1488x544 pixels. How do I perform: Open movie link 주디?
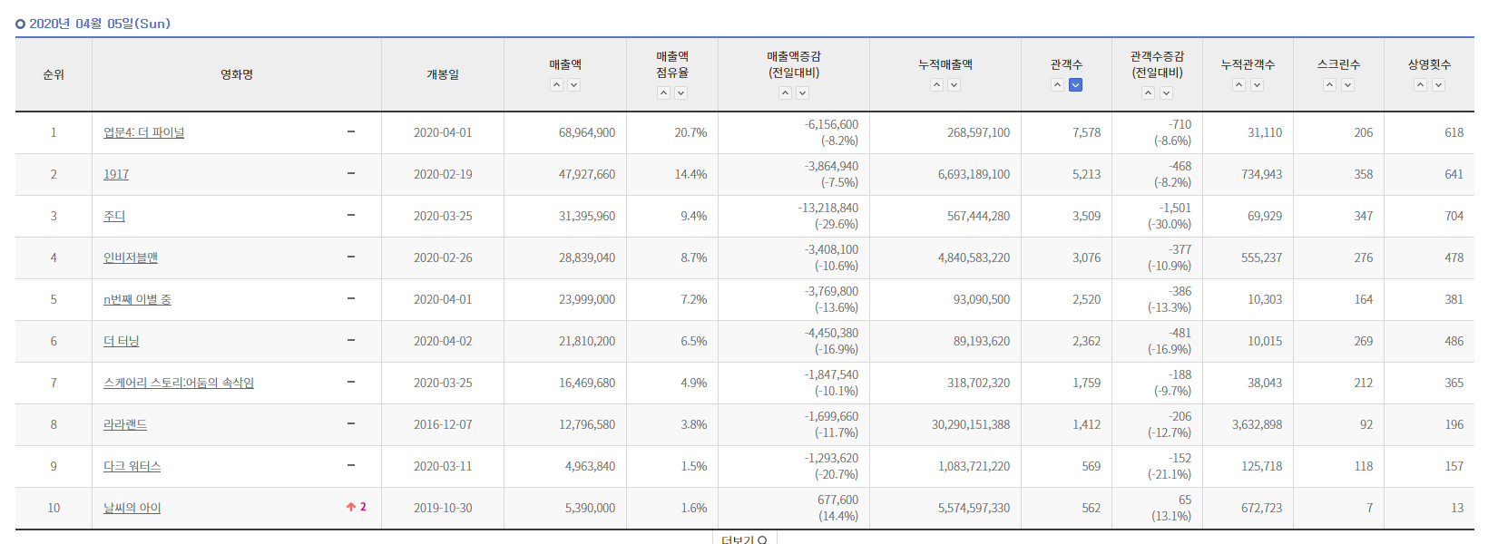(x=114, y=216)
